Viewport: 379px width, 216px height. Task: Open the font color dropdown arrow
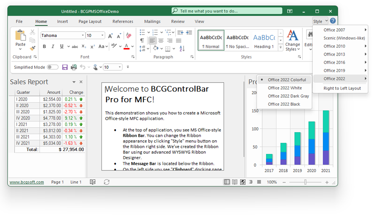pyautogui.click(x=133, y=46)
